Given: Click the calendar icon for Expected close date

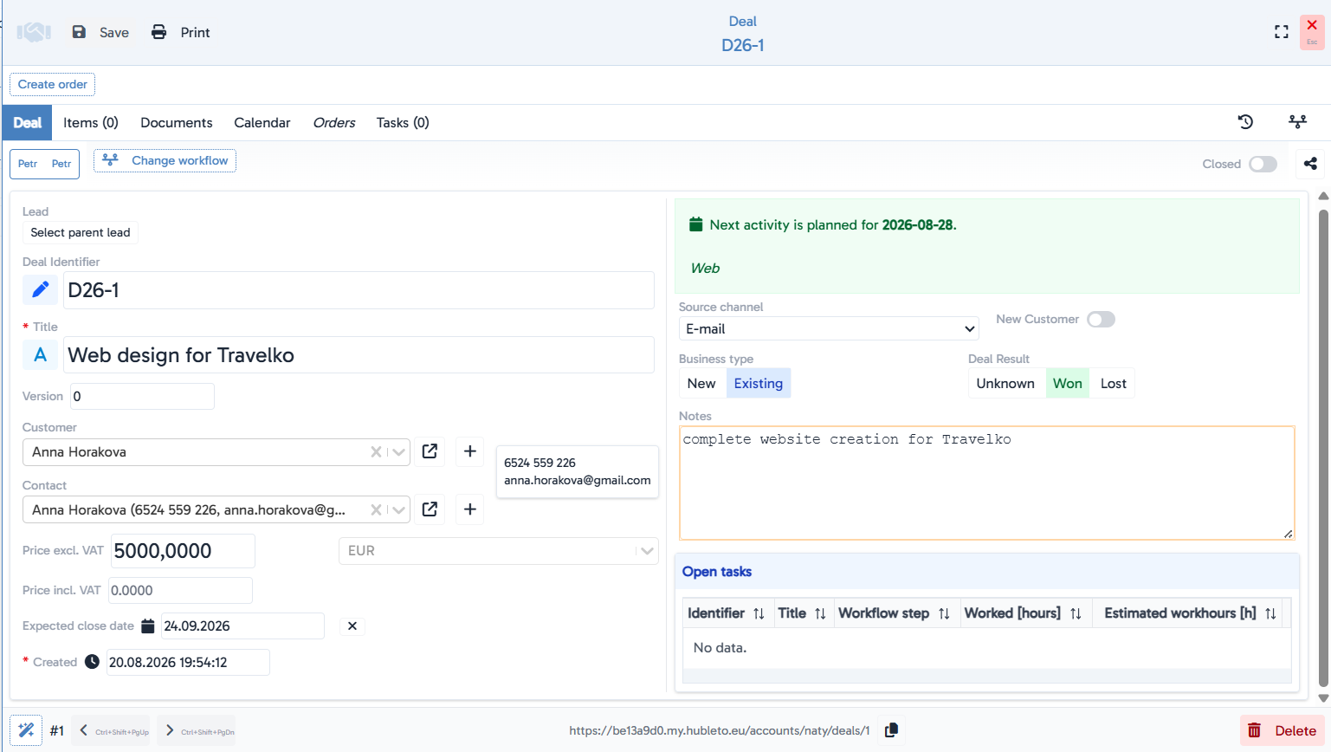Looking at the screenshot, I should (x=148, y=626).
